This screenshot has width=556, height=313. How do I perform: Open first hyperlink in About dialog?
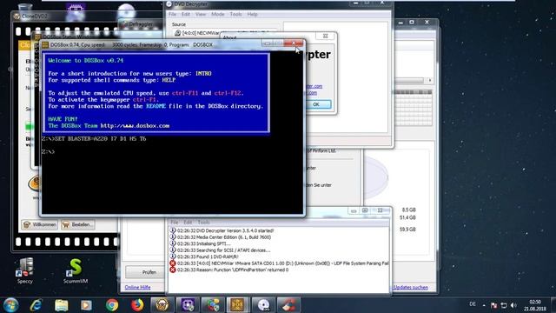[314, 86]
